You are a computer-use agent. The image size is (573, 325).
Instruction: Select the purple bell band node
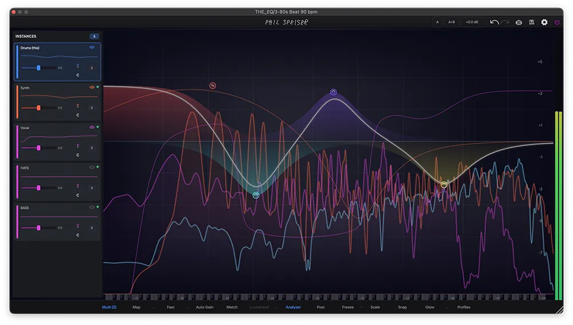pos(333,92)
